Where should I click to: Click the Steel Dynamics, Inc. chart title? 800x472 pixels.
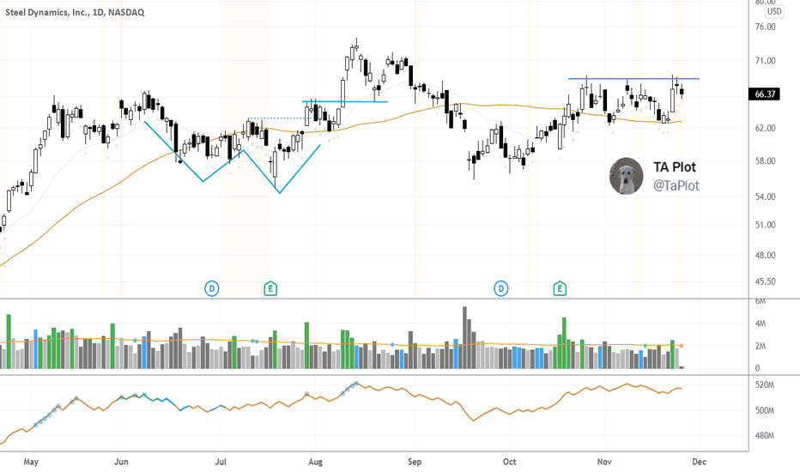[x=75, y=12]
